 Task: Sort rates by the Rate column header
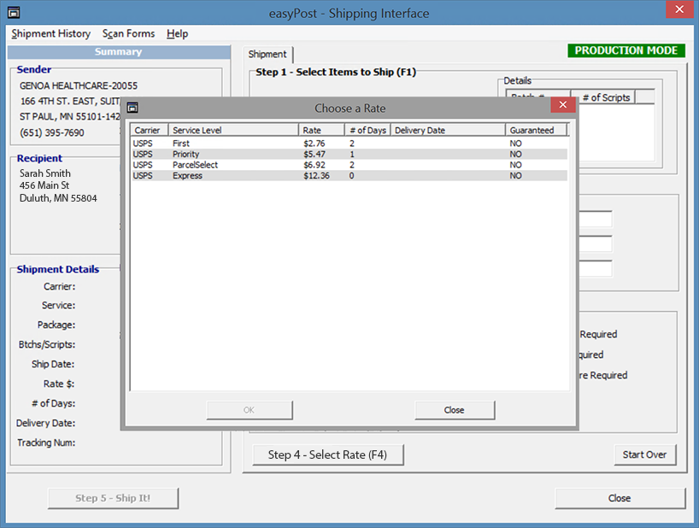tap(321, 131)
